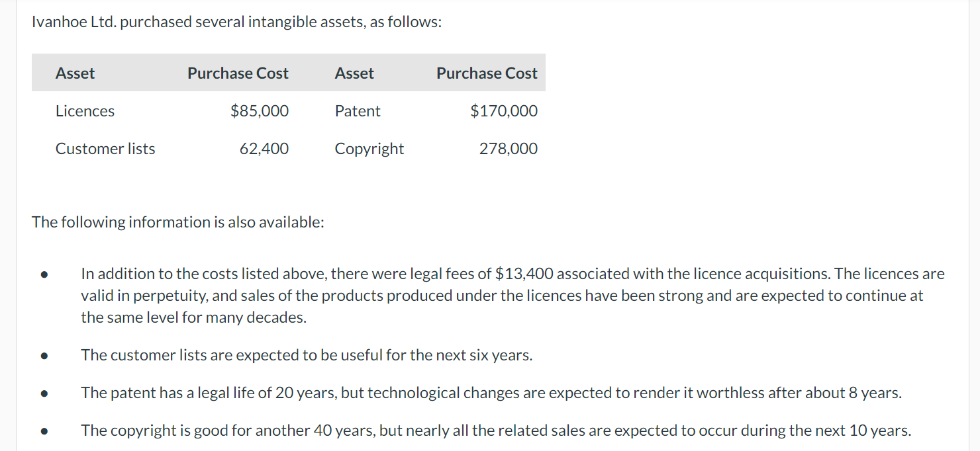Click the second Asset column header

coord(354,73)
